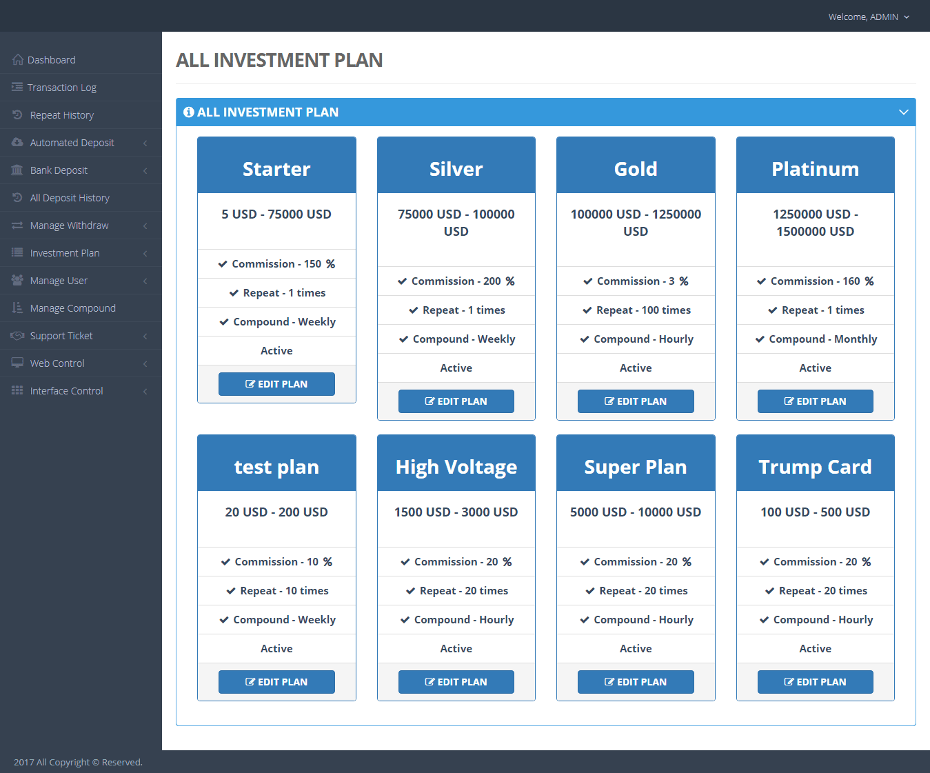930x773 pixels.
Task: Open the Welcome, ADMIN dropdown
Action: point(869,17)
